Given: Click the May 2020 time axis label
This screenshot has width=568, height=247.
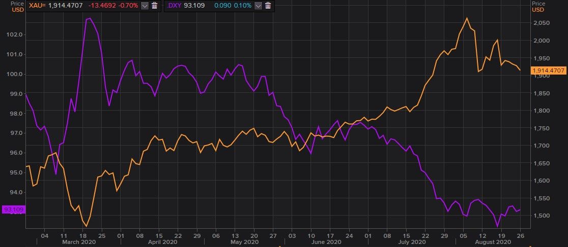Looking at the screenshot, I should (244, 241).
